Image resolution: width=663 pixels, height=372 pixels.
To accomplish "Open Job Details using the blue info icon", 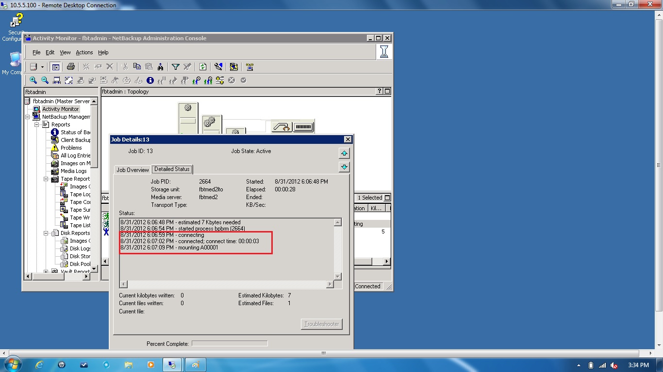I will click(150, 80).
